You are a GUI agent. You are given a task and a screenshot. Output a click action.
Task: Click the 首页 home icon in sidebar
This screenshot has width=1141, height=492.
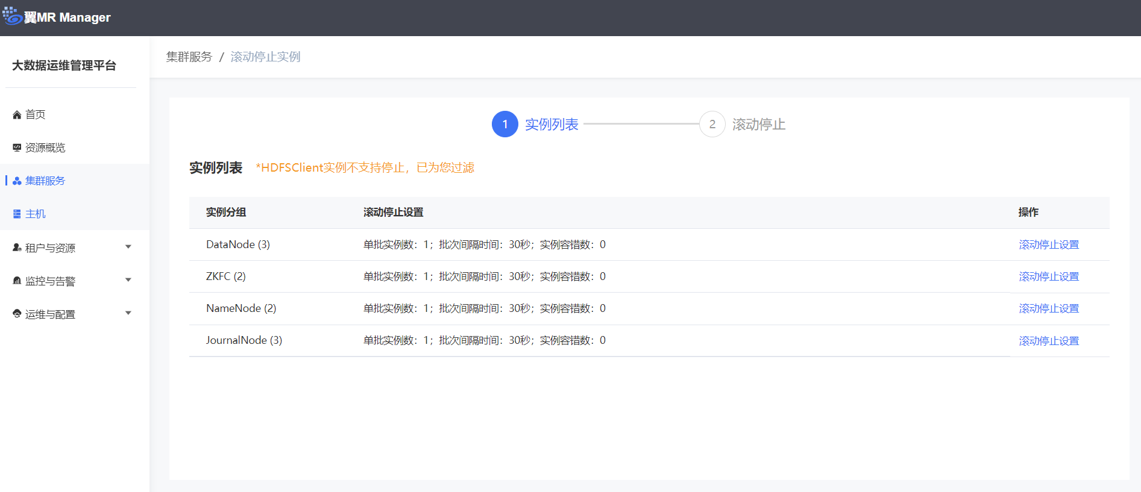click(x=17, y=114)
